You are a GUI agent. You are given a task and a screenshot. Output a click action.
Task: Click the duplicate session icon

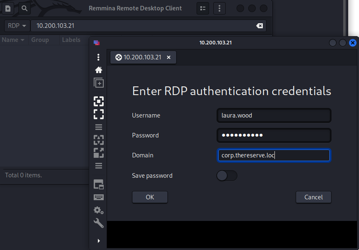point(99,83)
